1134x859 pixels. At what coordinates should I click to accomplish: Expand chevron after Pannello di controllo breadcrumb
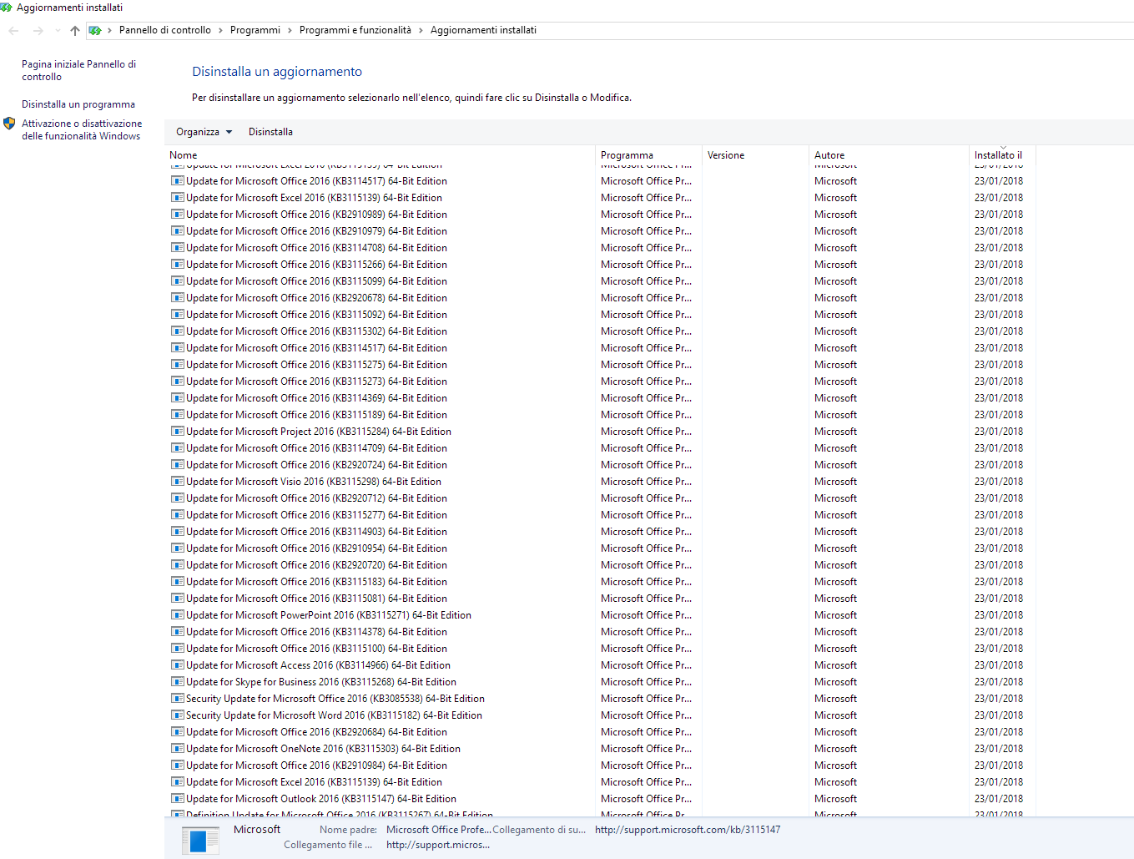pyautogui.click(x=220, y=31)
